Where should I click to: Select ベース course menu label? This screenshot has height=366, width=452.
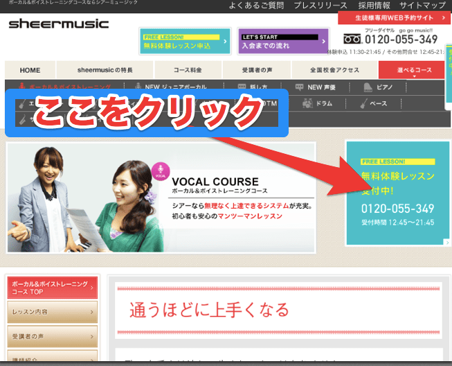(379, 103)
